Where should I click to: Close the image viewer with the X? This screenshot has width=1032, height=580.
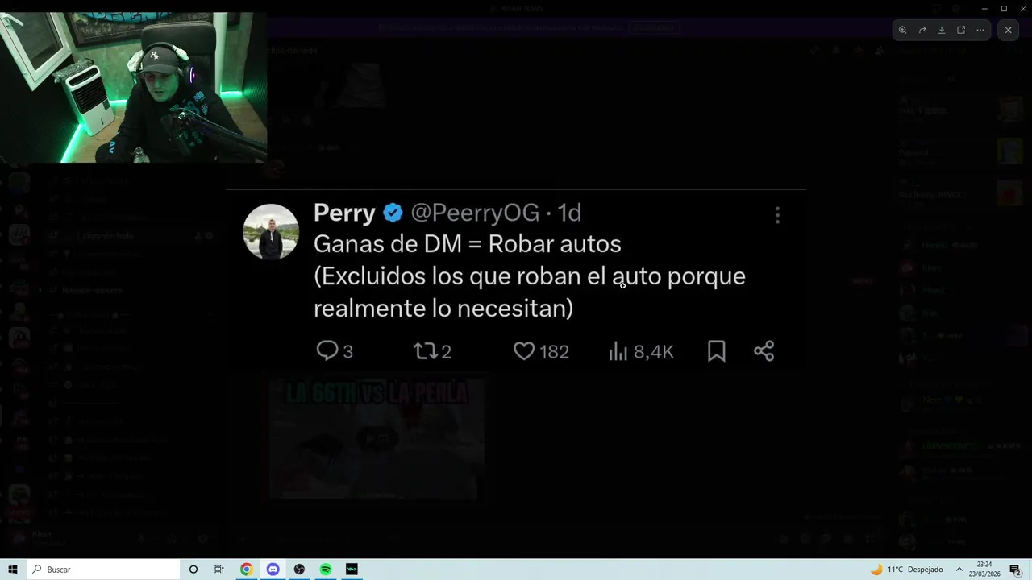1008,30
